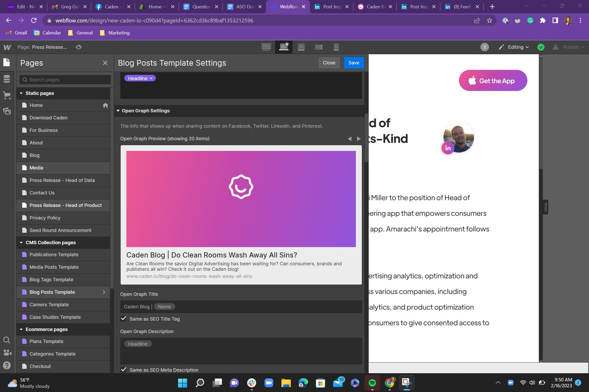Screen dimensions: 589x392
Task: Open the site search magnifier icon
Action: [7, 340]
